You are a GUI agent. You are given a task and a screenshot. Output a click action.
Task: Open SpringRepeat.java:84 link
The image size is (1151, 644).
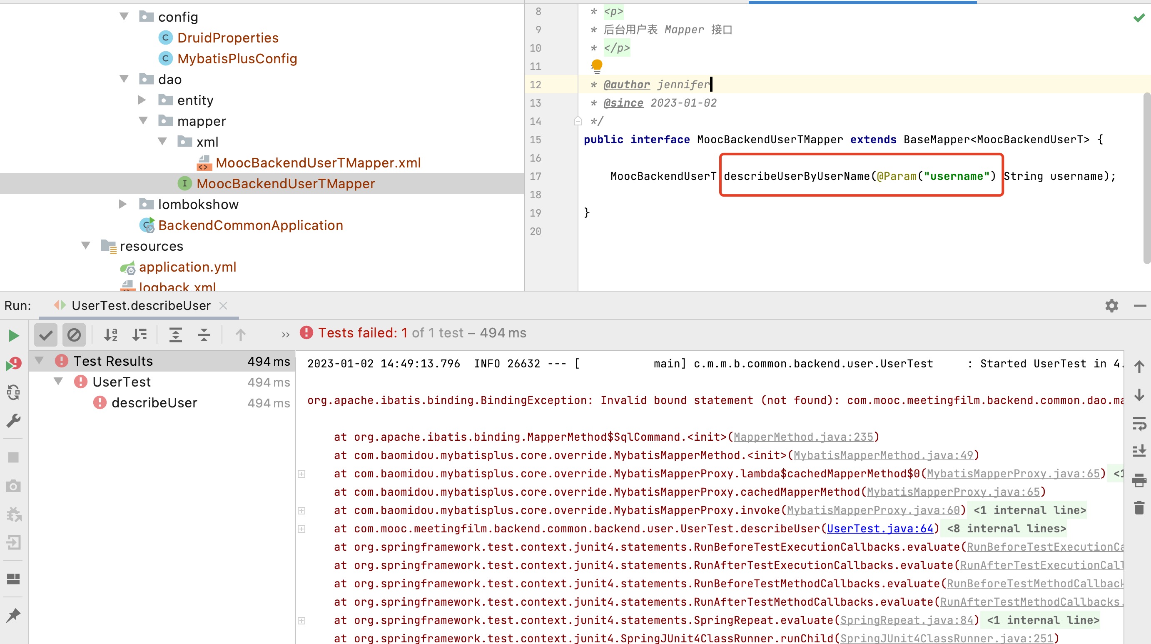[907, 620]
